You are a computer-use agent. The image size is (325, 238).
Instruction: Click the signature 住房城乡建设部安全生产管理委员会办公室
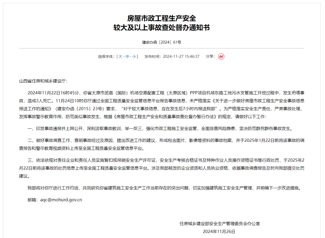click(x=220, y=224)
